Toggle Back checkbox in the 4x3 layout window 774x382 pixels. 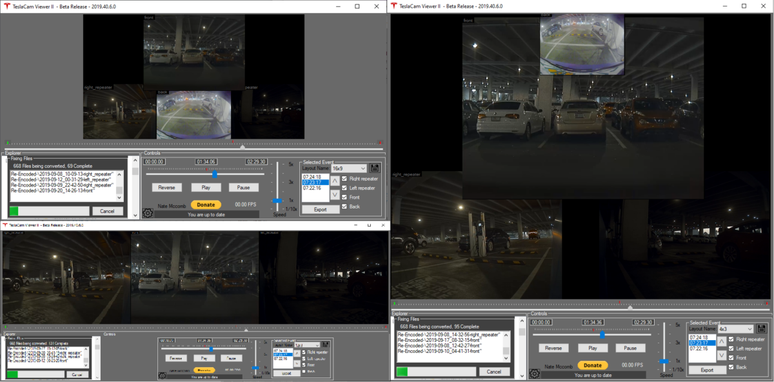pyautogui.click(x=731, y=367)
